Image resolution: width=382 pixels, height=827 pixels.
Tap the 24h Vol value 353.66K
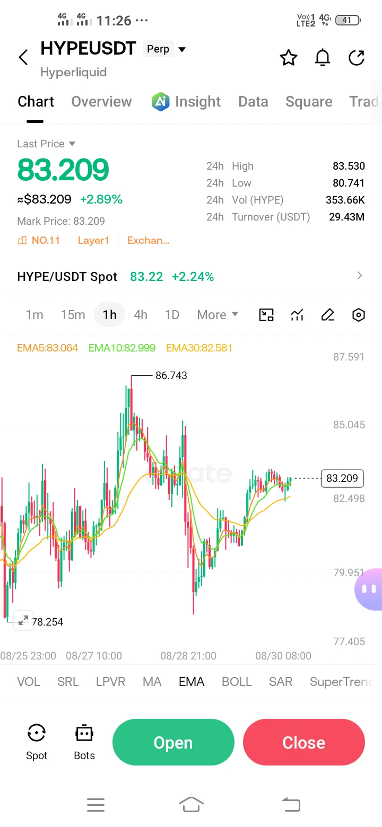345,200
